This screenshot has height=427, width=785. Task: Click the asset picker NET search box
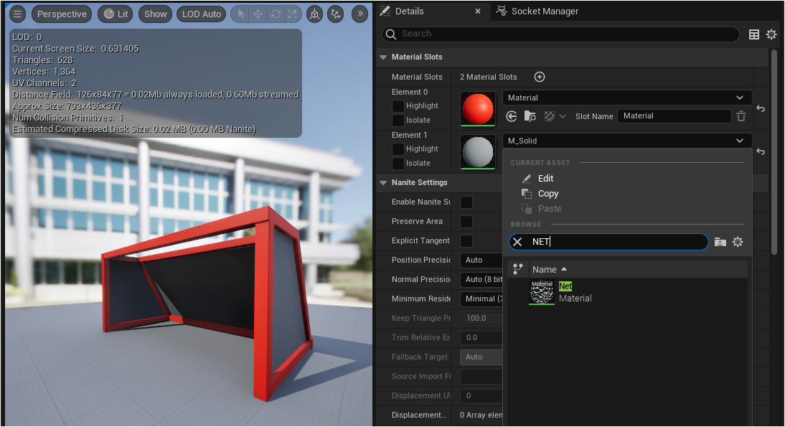pyautogui.click(x=608, y=242)
